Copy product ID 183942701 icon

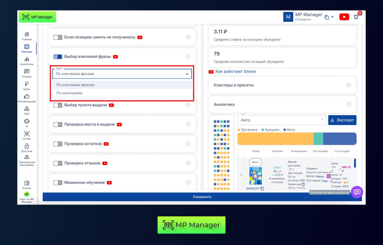(x=262, y=189)
